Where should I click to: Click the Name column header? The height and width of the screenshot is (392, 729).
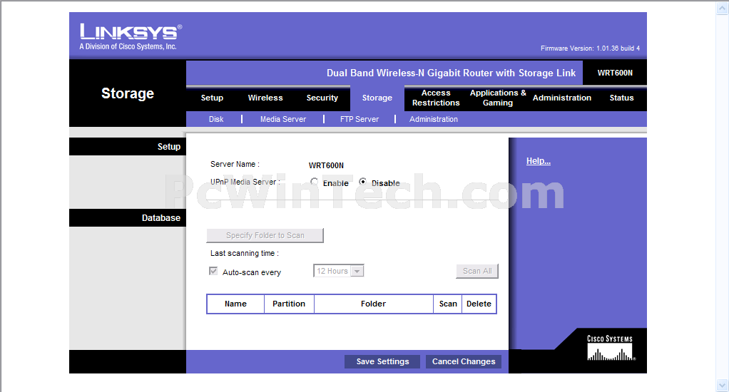coord(235,304)
